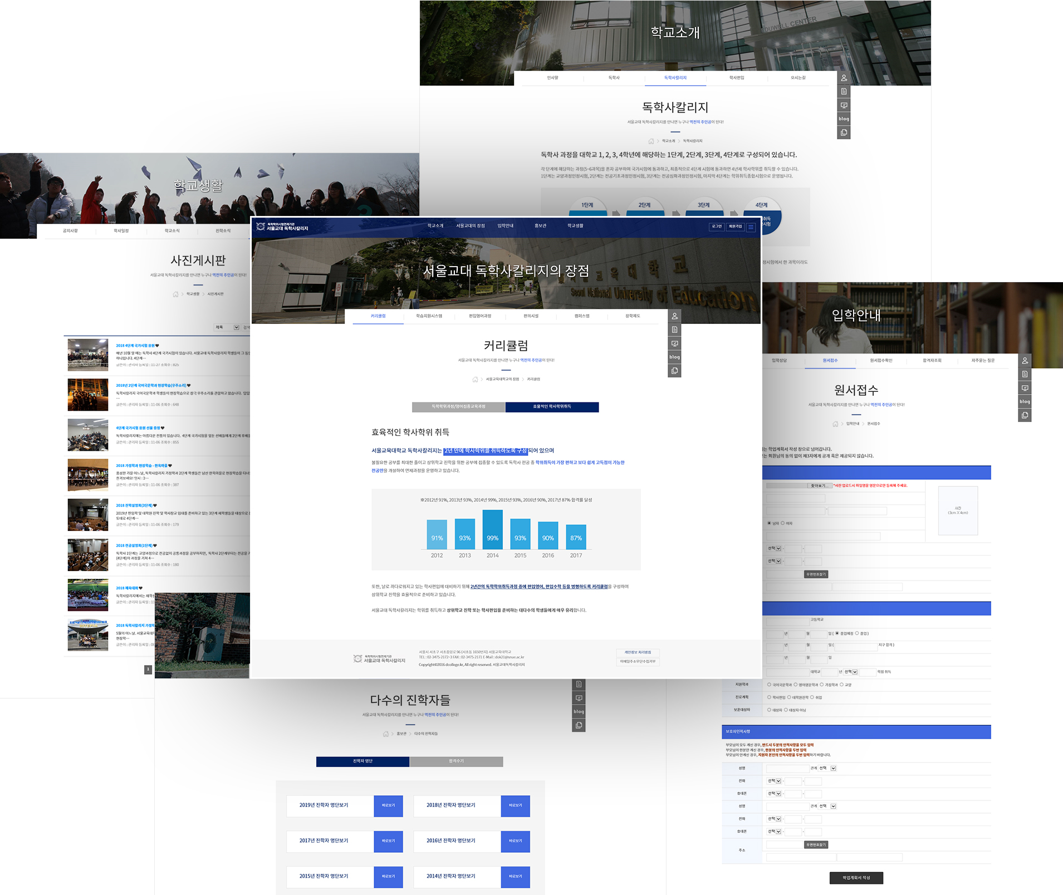Choose the 가정학과 radio option
This screenshot has height=895, width=1063.
(821, 685)
